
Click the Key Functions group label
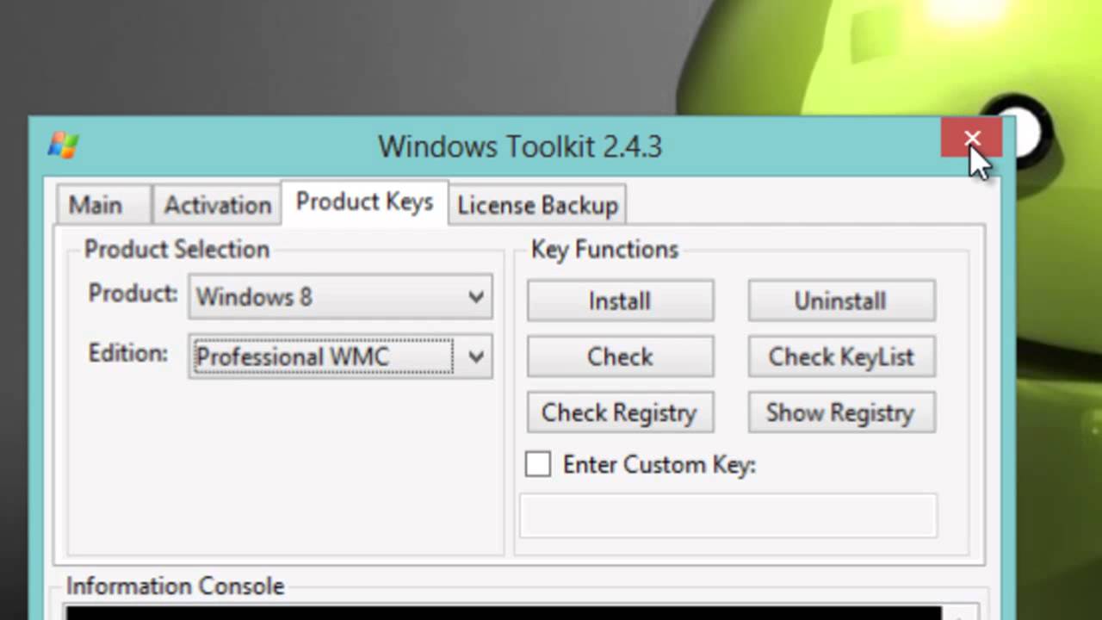[605, 250]
